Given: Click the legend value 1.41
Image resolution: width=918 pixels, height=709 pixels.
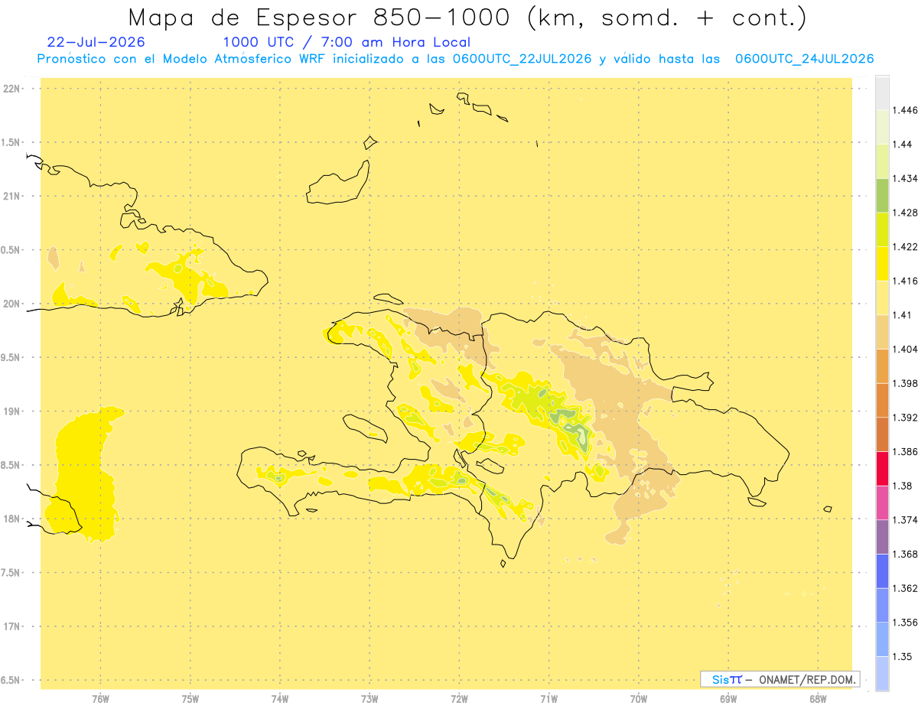Looking at the screenshot, I should point(903,315).
